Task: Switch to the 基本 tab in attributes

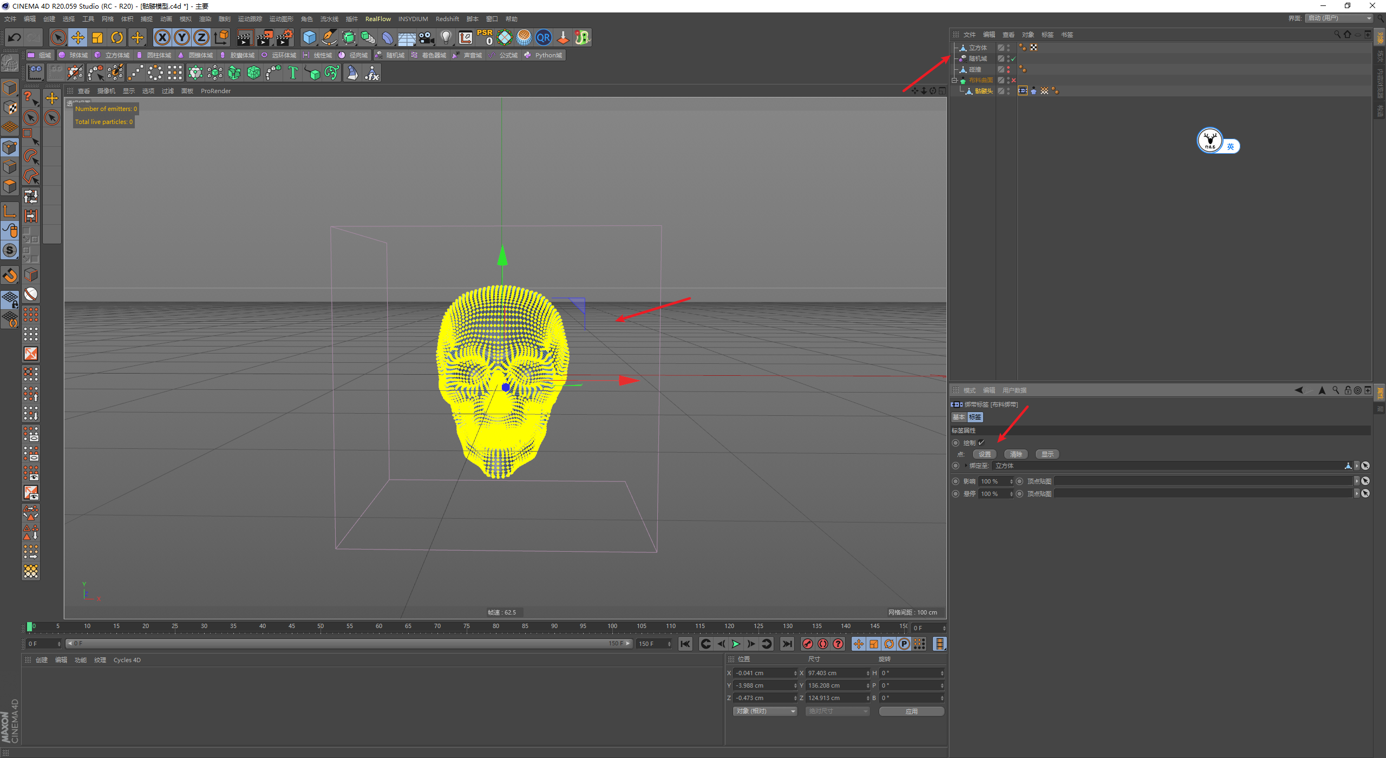Action: pos(959,417)
